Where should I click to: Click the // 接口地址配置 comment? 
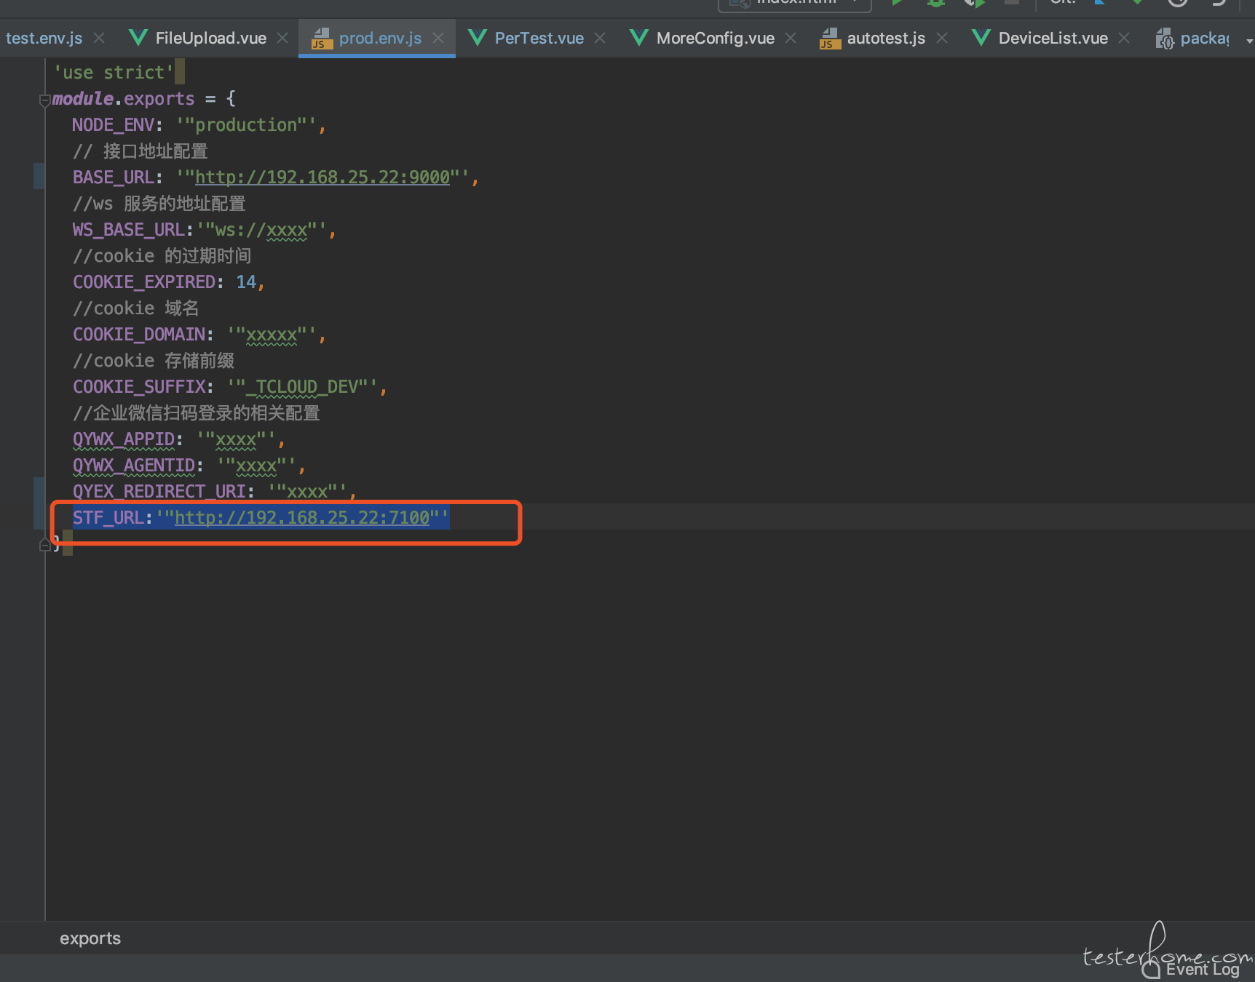pyautogui.click(x=140, y=151)
